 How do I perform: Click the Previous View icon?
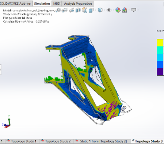72,10
